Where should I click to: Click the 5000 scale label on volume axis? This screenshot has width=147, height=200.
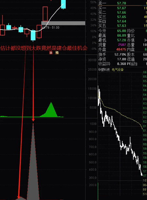click(x=93, y=108)
